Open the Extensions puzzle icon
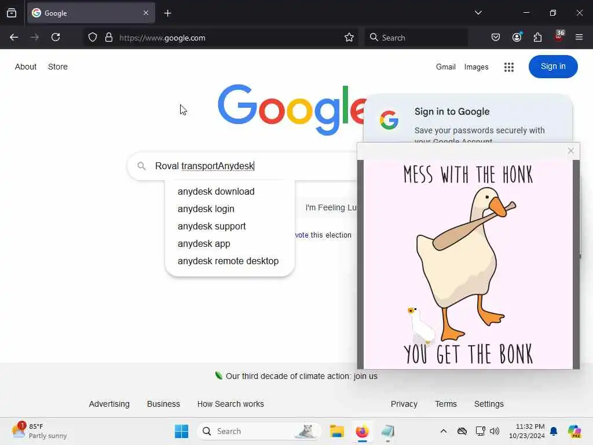 (537, 37)
